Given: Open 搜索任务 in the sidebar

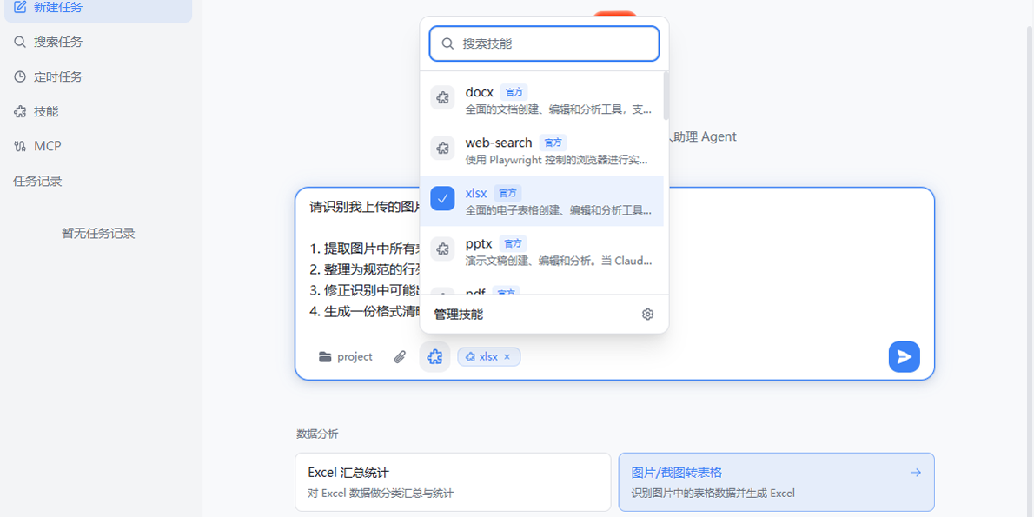Looking at the screenshot, I should click(x=57, y=42).
